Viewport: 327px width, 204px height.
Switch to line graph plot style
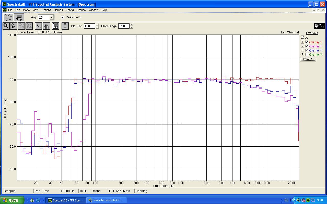pyautogui.click(x=38, y=26)
